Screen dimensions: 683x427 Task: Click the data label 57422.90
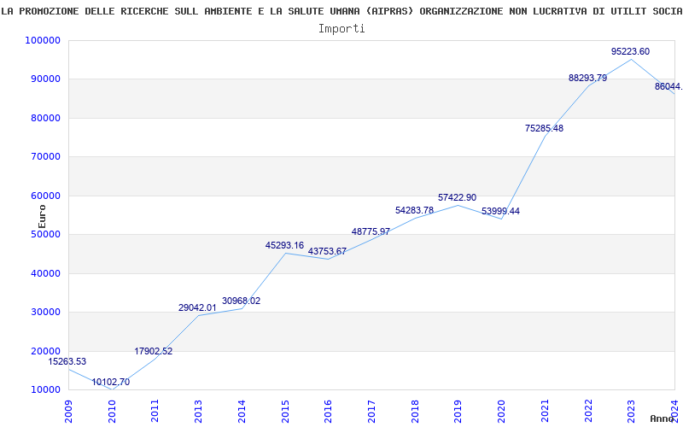pos(458,197)
